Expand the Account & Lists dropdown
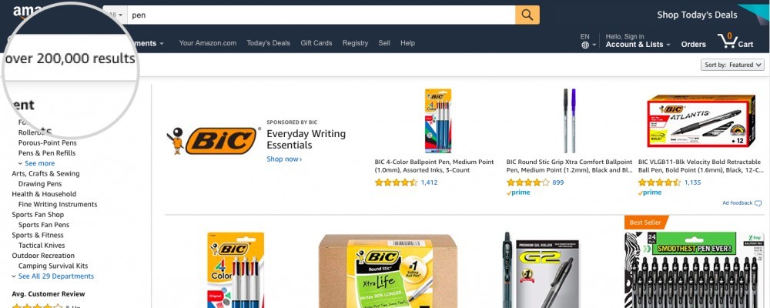Screen dimensions: 770x308 pyautogui.click(x=638, y=44)
